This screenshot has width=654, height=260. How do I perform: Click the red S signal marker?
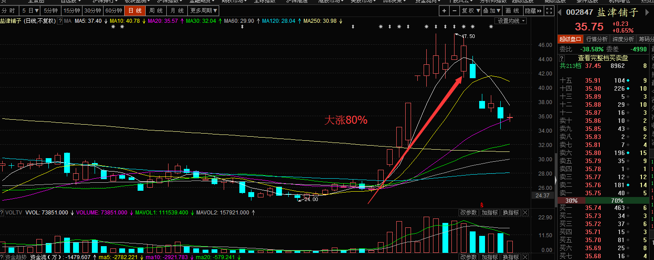coord(482,204)
